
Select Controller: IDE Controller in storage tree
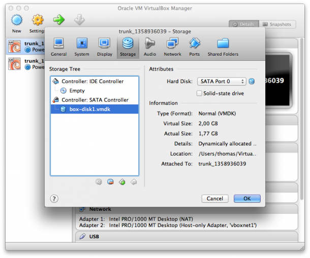[95, 81]
